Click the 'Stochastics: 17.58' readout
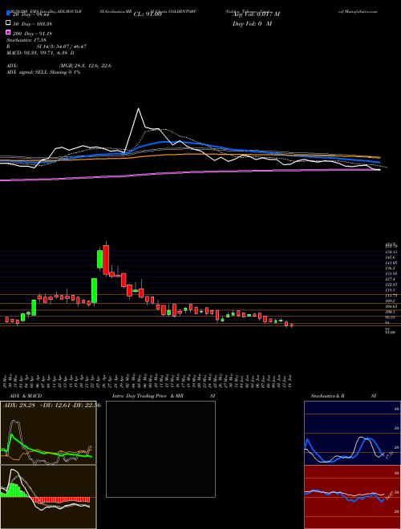This screenshot has width=401, height=529. [26, 40]
